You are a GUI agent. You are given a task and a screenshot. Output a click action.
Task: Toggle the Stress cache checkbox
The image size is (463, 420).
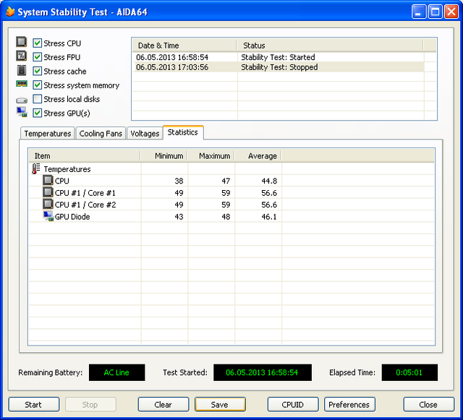tap(38, 71)
